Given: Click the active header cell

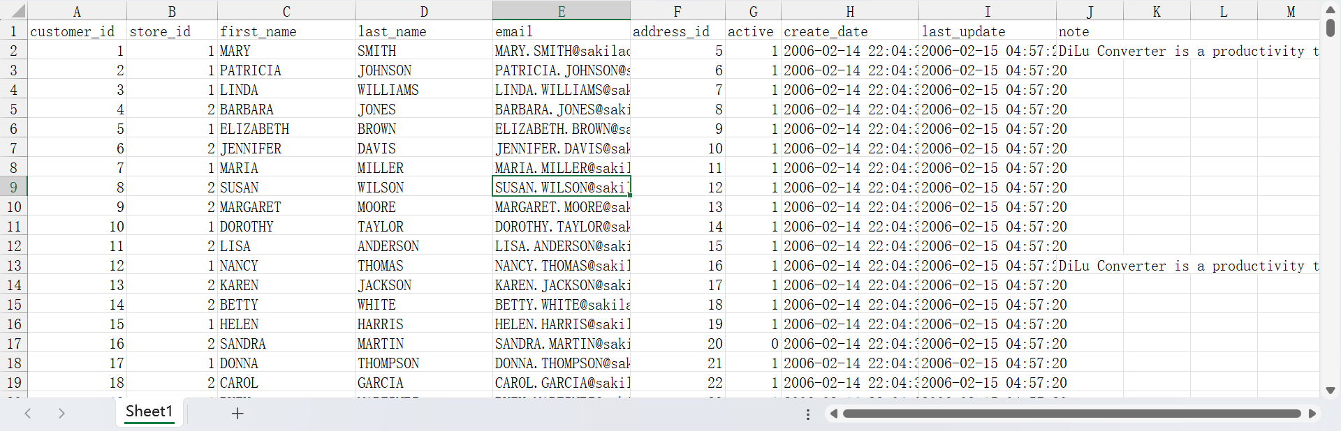Looking at the screenshot, I should (x=753, y=31).
